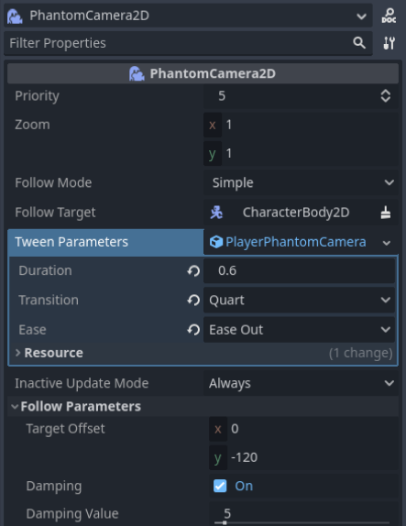
Task: Click the PlayerPhantomCamera resource cube icon
Action: [x=216, y=242]
